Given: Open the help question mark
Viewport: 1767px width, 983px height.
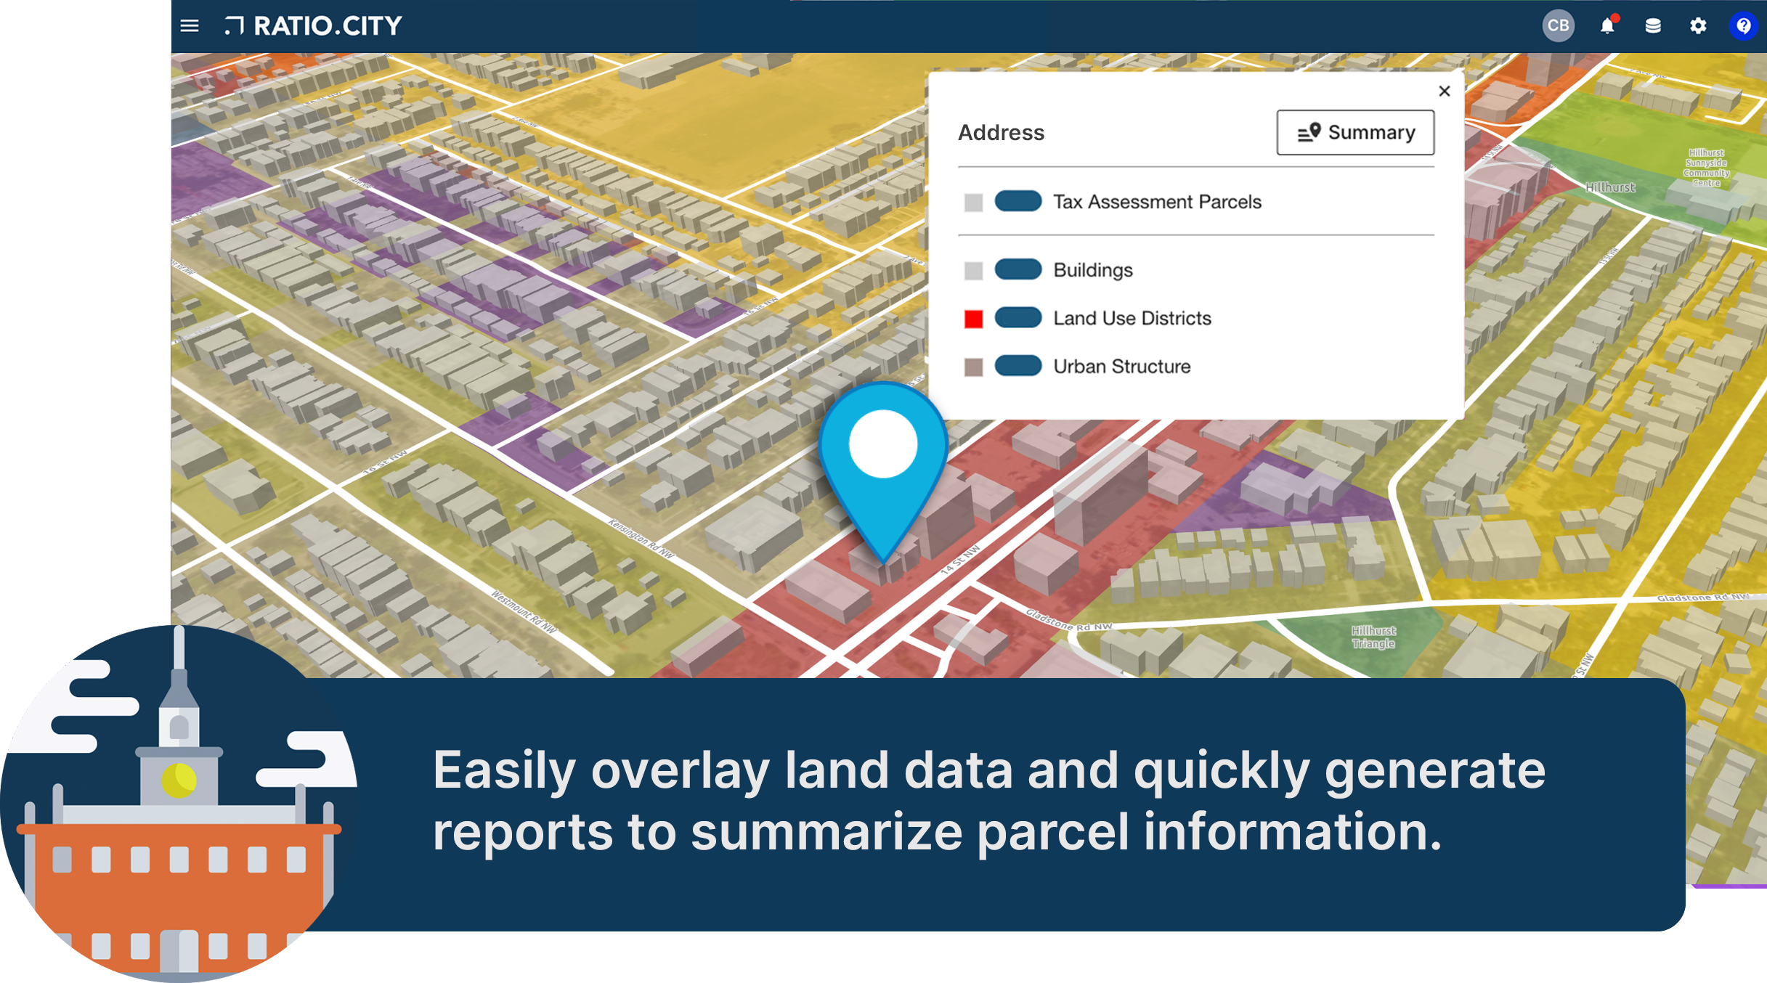Looking at the screenshot, I should click(x=1744, y=26).
